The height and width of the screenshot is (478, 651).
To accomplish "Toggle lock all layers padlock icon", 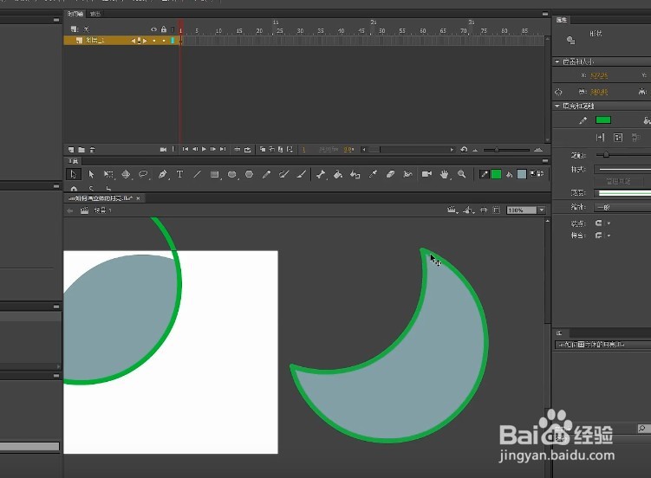I will [x=164, y=29].
